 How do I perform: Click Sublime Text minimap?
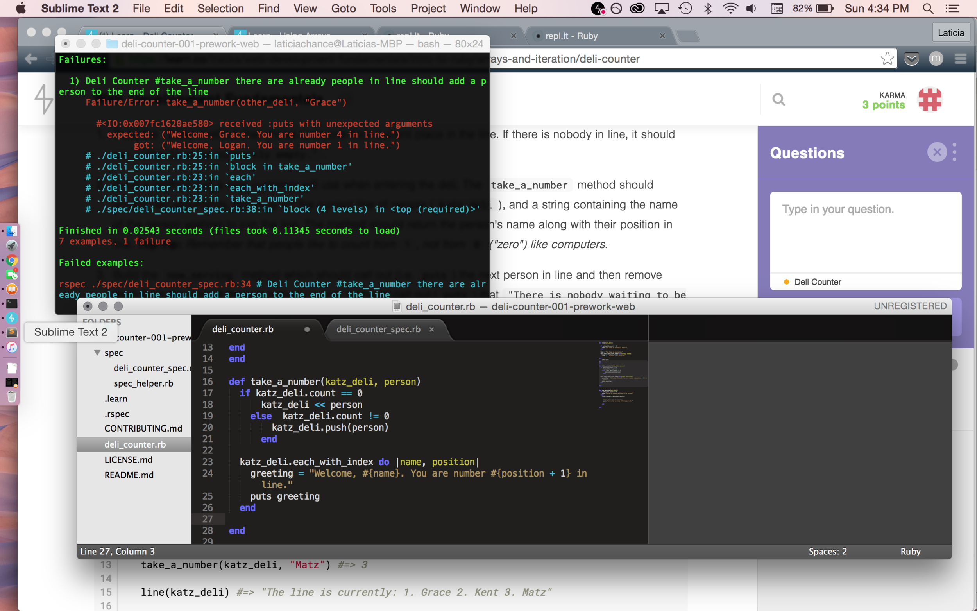pyautogui.click(x=623, y=376)
